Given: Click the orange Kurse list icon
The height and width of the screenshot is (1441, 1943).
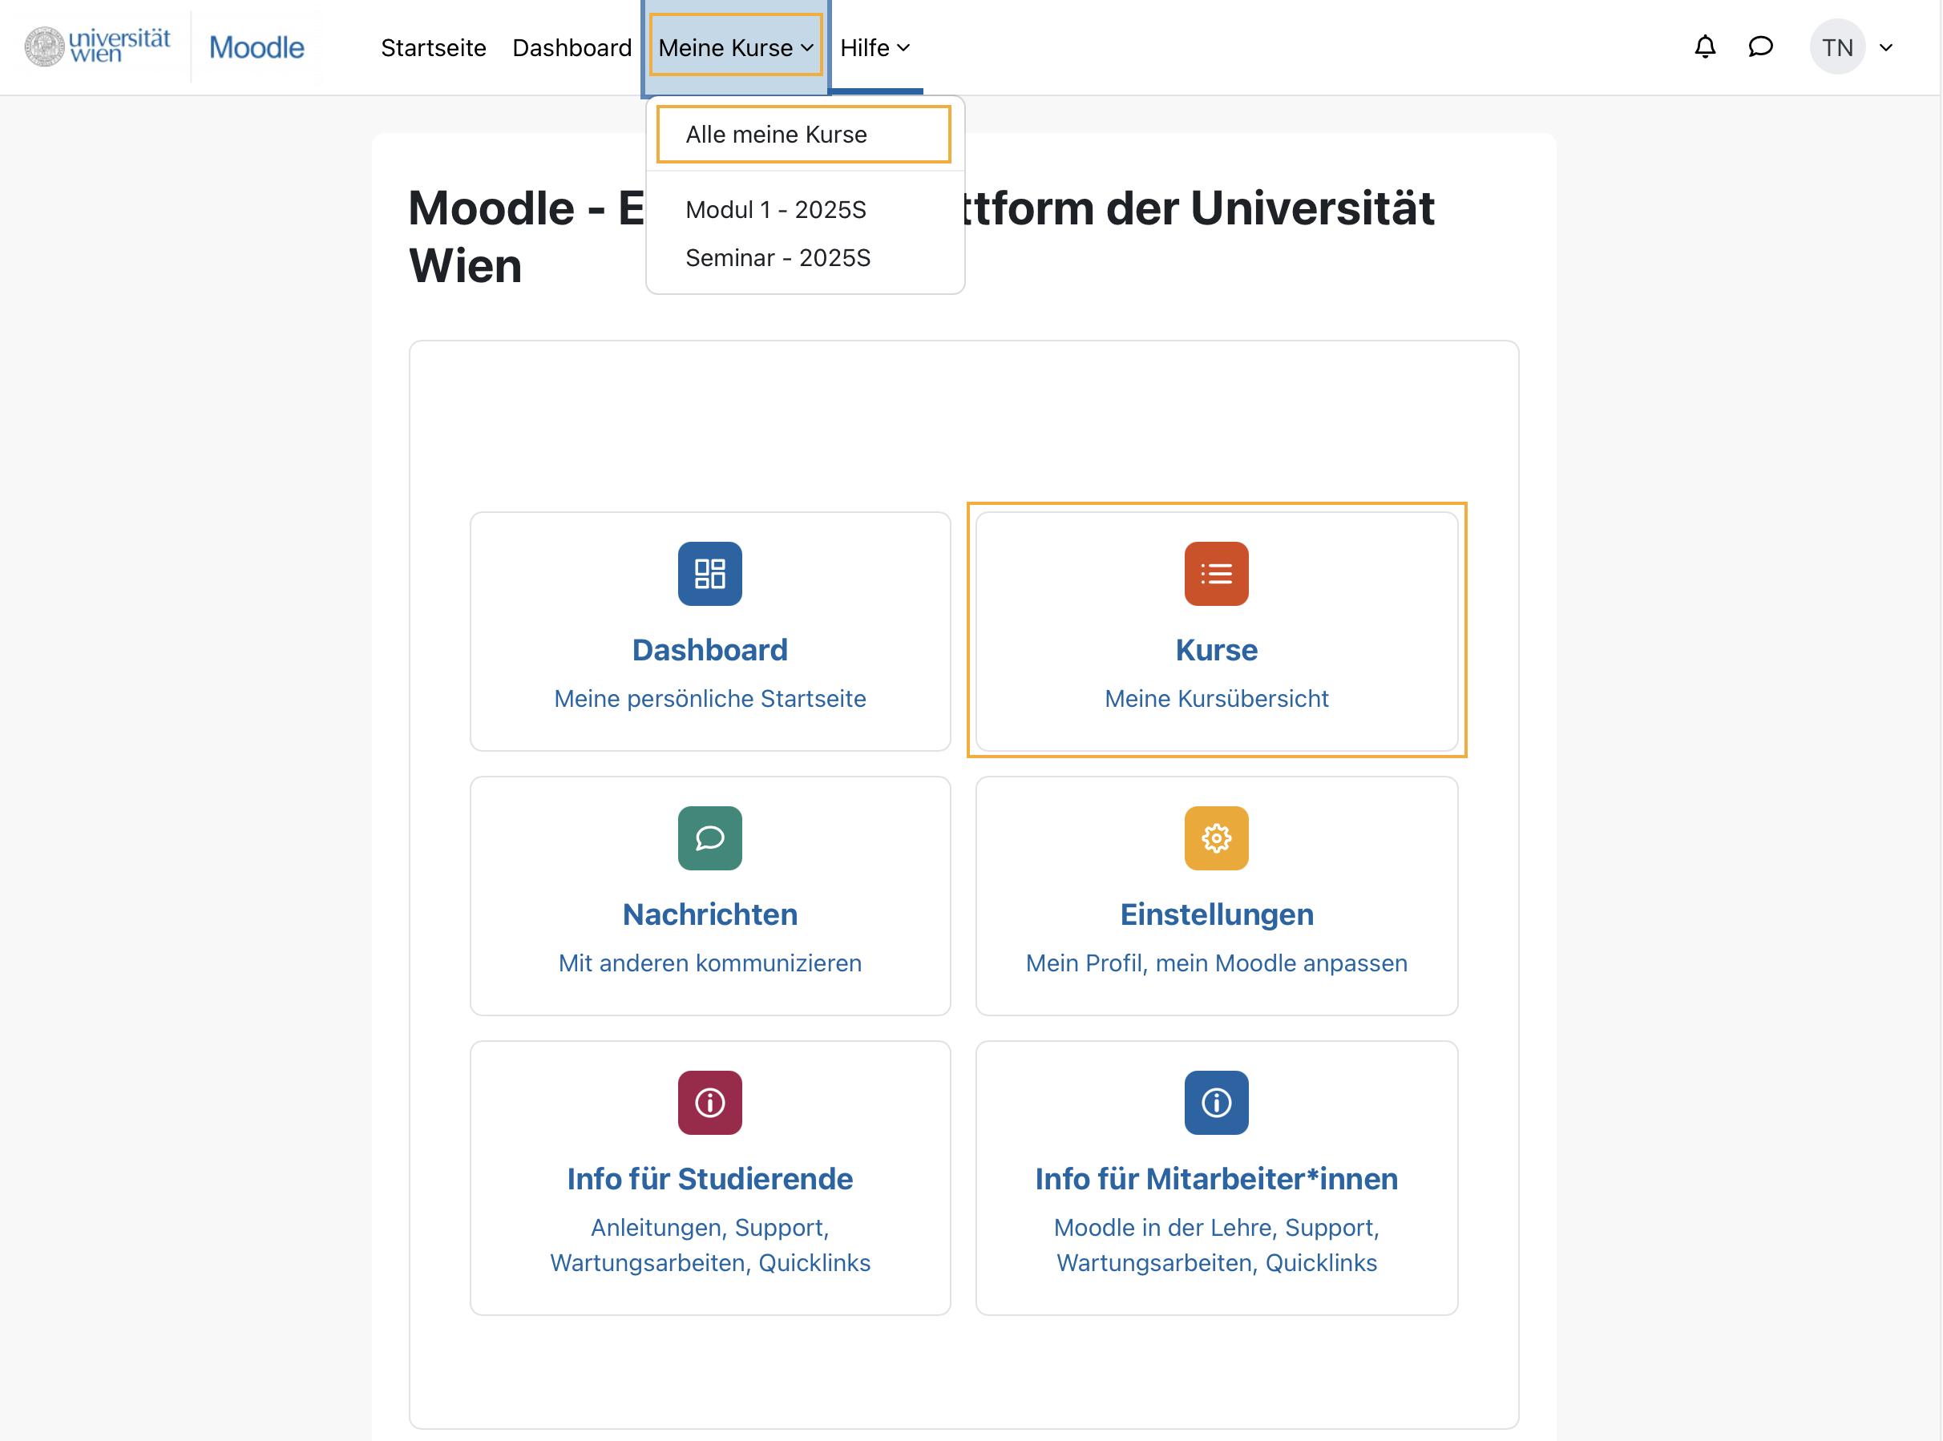Looking at the screenshot, I should click(x=1216, y=574).
